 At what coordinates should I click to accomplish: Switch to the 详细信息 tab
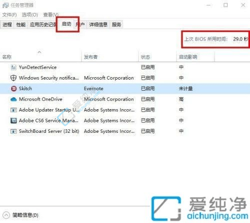point(98,25)
